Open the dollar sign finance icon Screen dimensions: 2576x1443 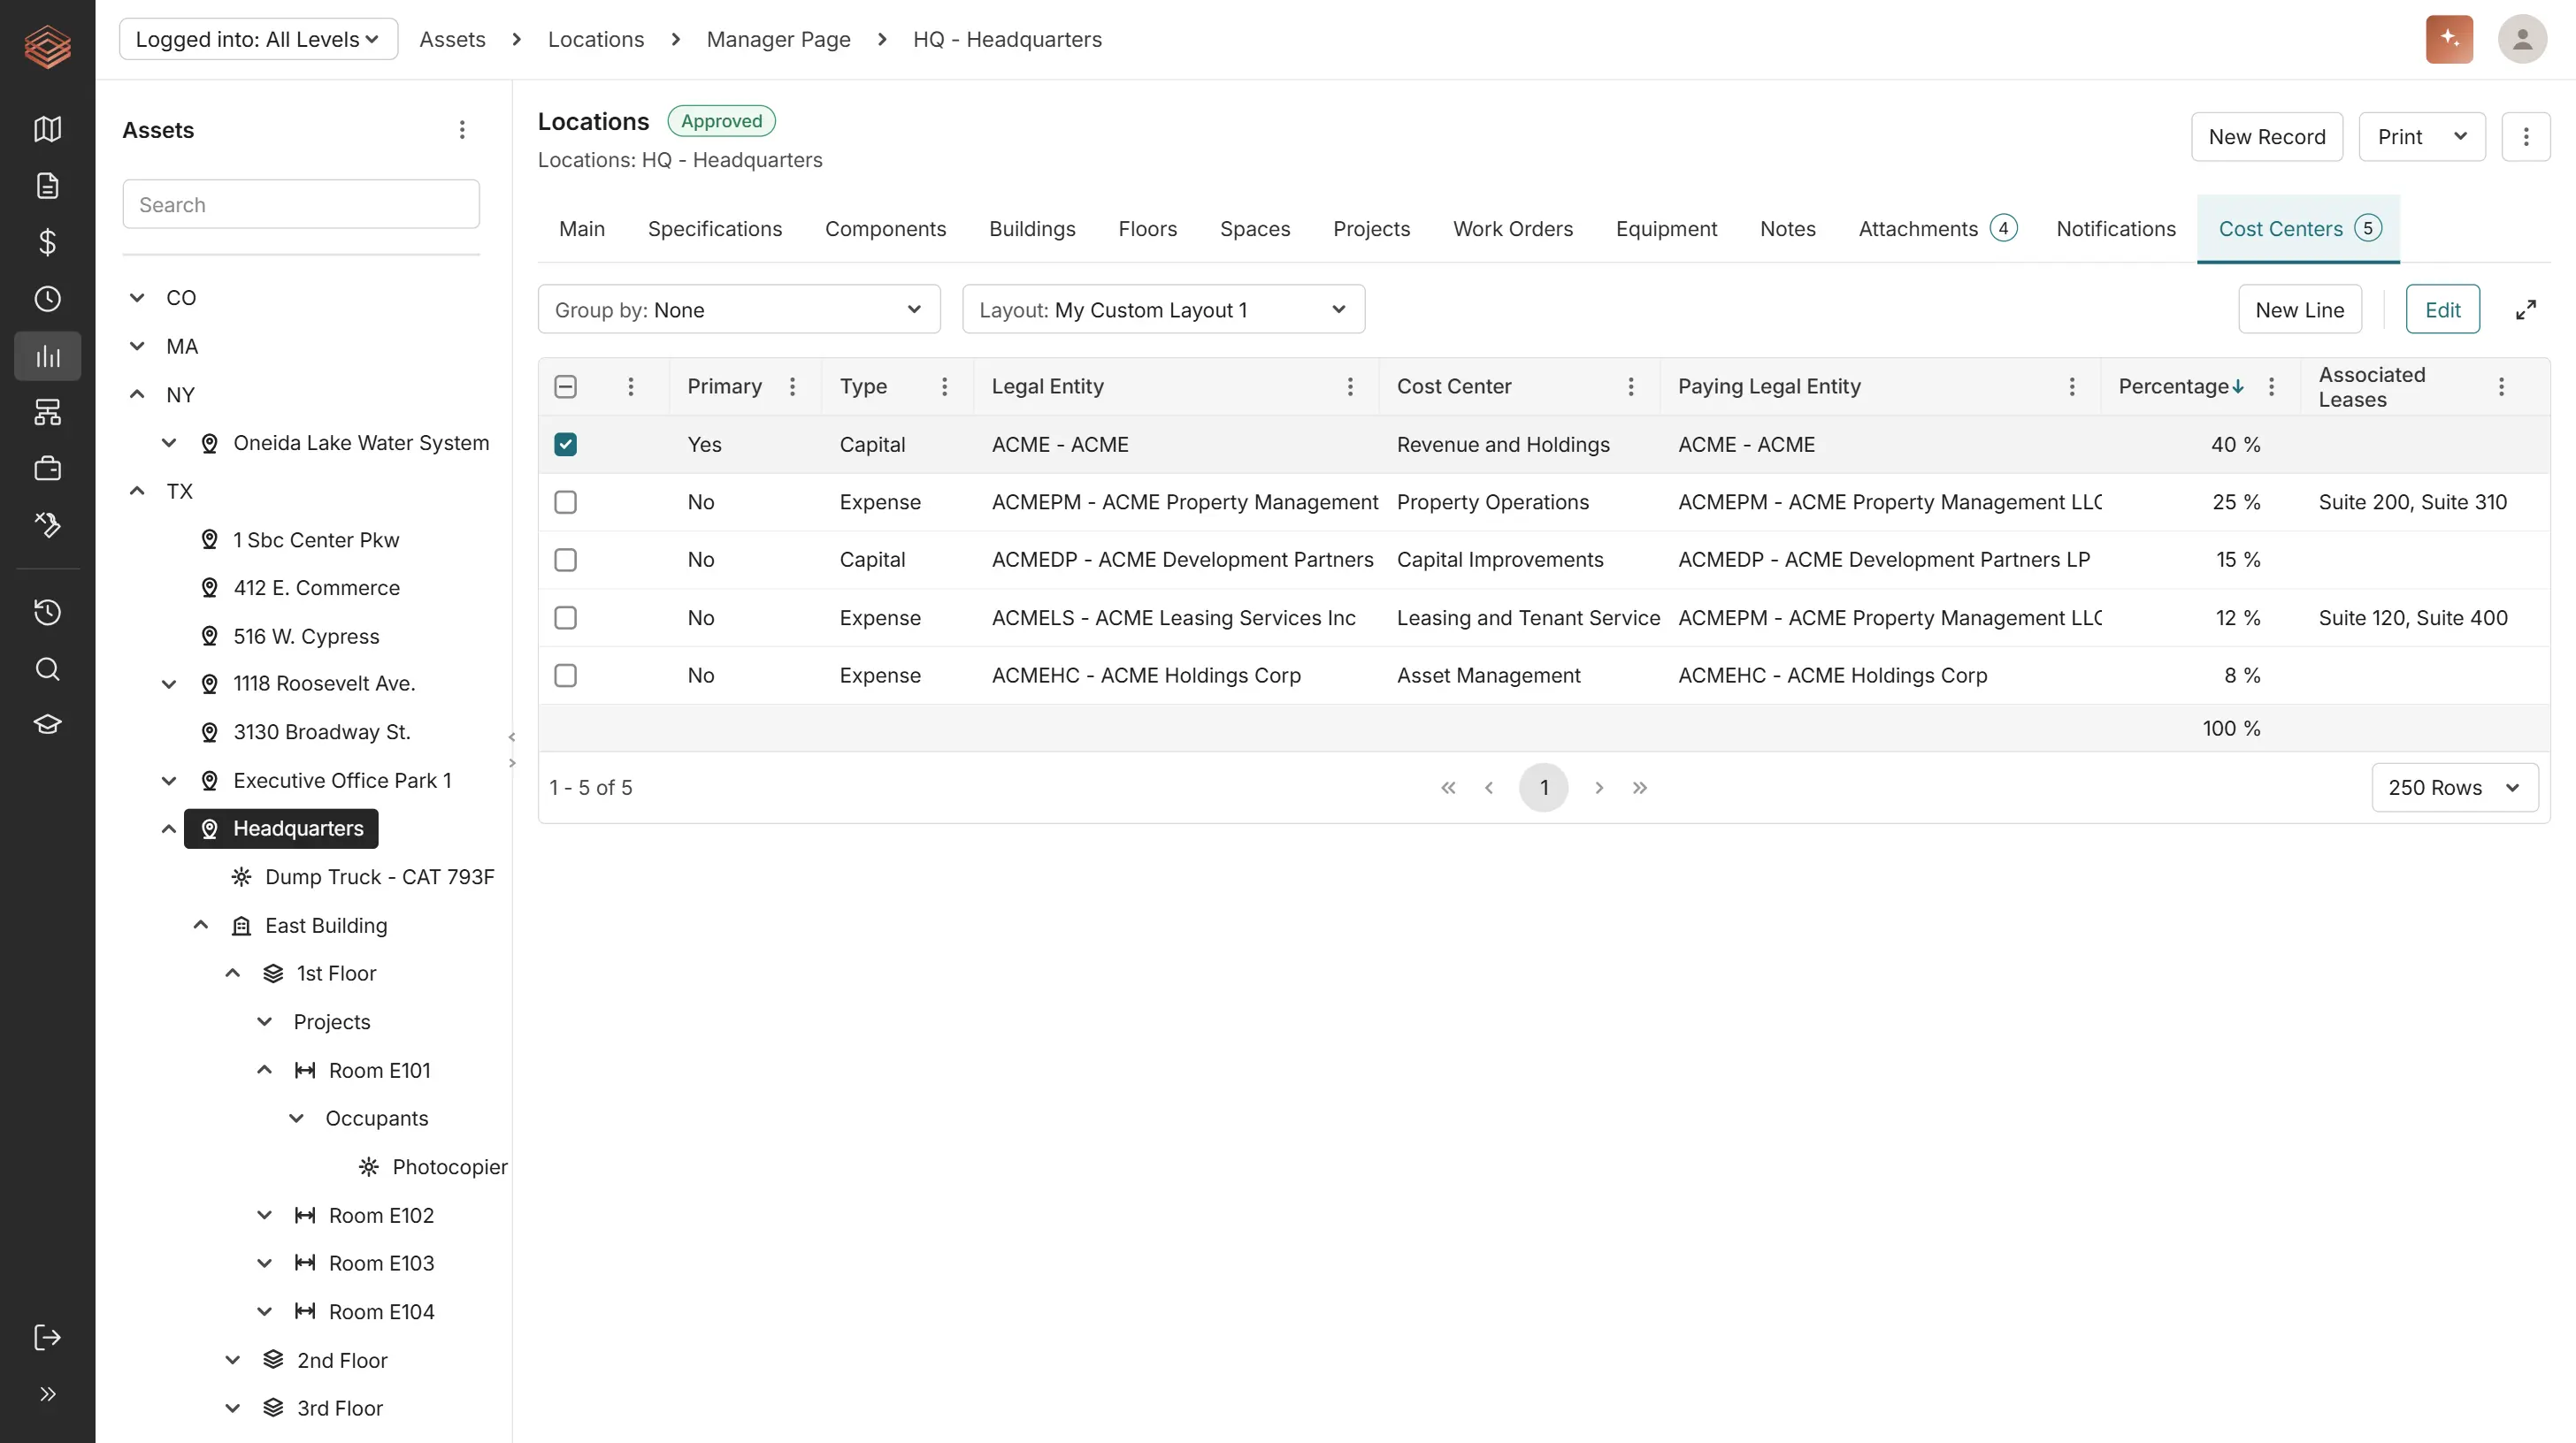pos(47,242)
